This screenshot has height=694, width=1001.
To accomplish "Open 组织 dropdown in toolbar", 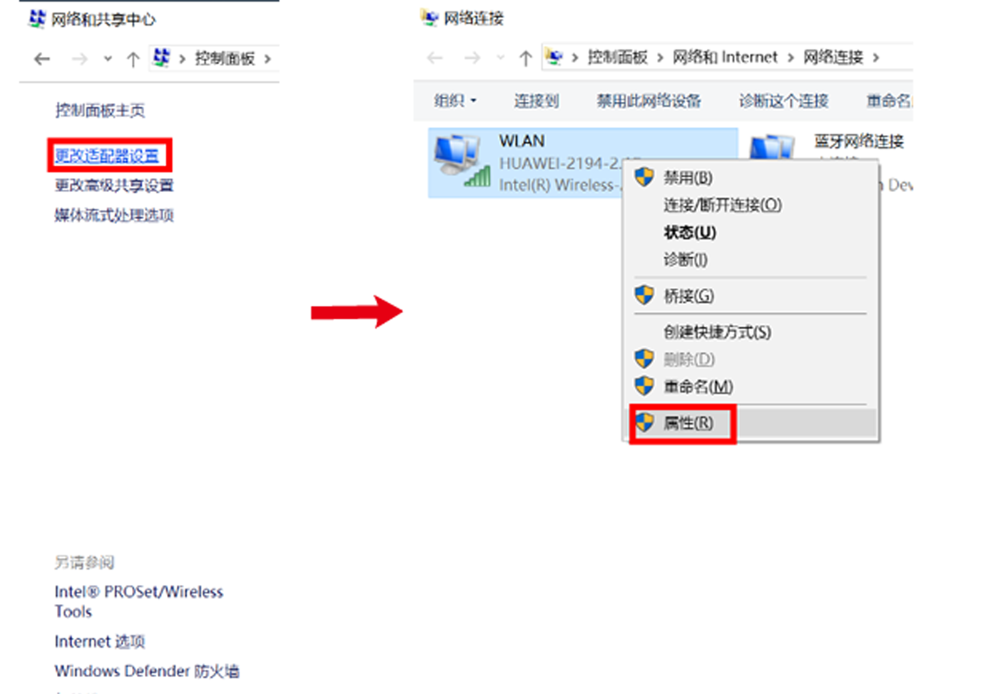I will point(455,101).
